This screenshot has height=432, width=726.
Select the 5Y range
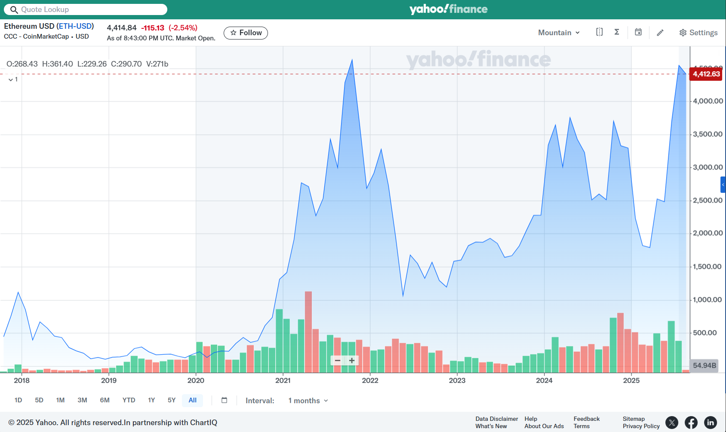click(x=172, y=400)
